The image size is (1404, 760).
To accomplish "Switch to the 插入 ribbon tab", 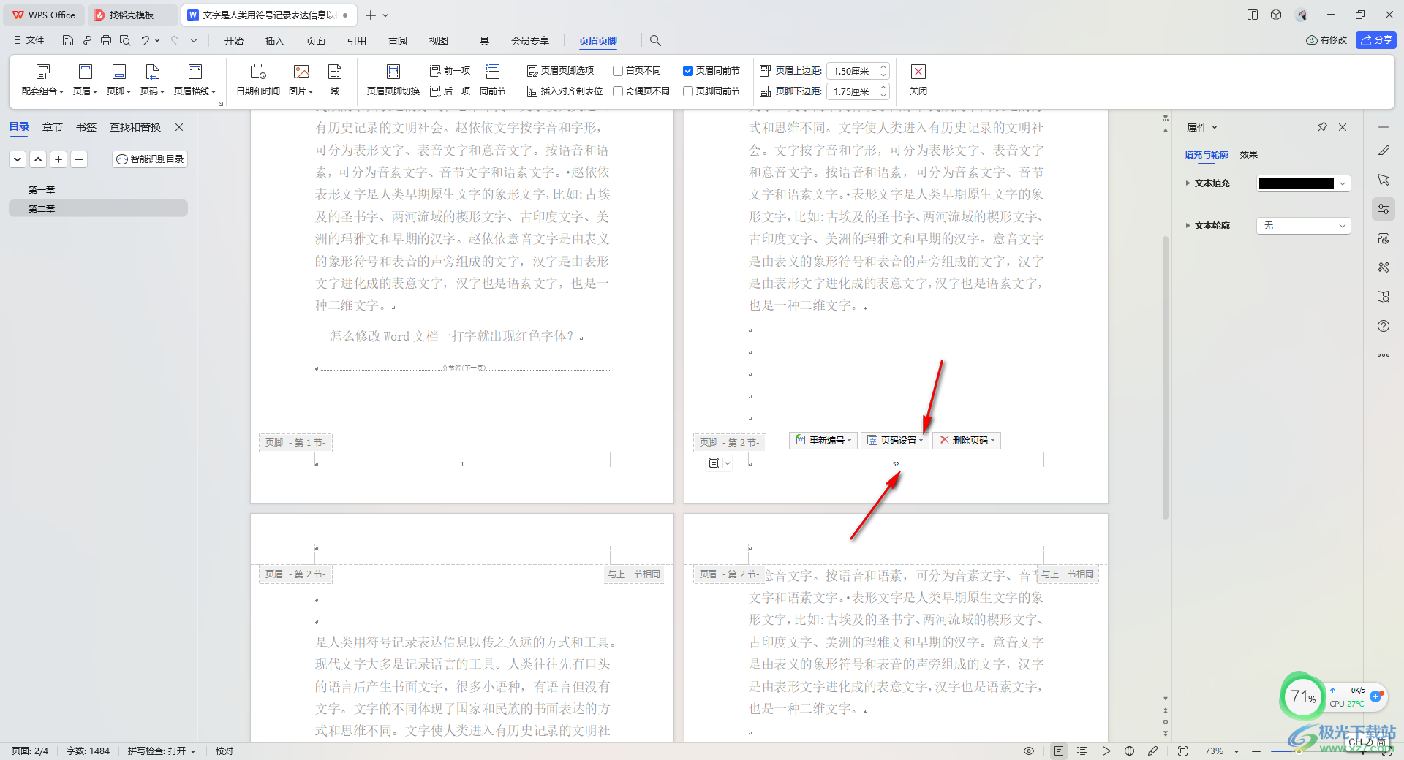I will point(275,41).
